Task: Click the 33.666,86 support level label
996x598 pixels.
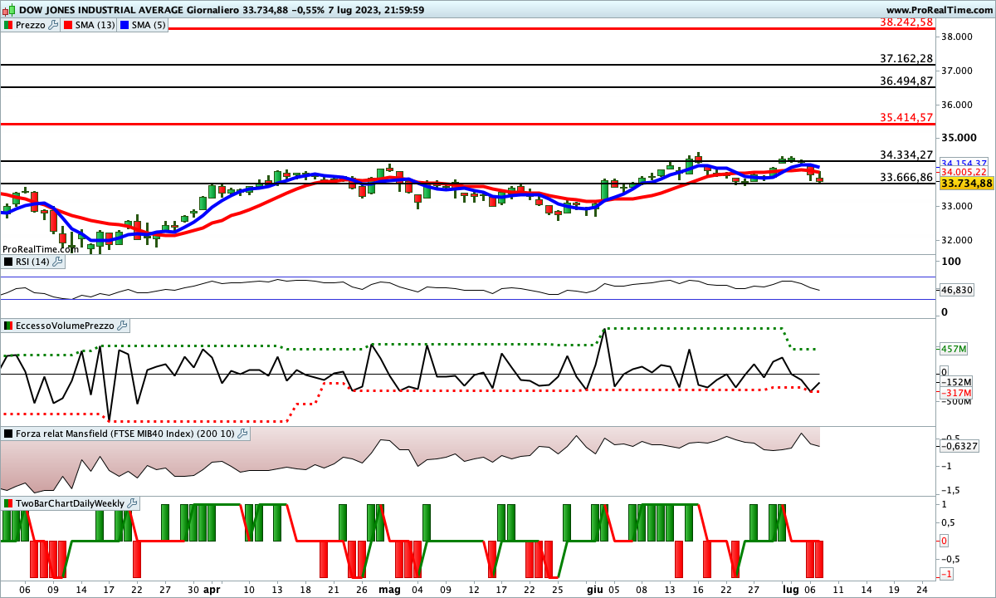Action: (906, 177)
